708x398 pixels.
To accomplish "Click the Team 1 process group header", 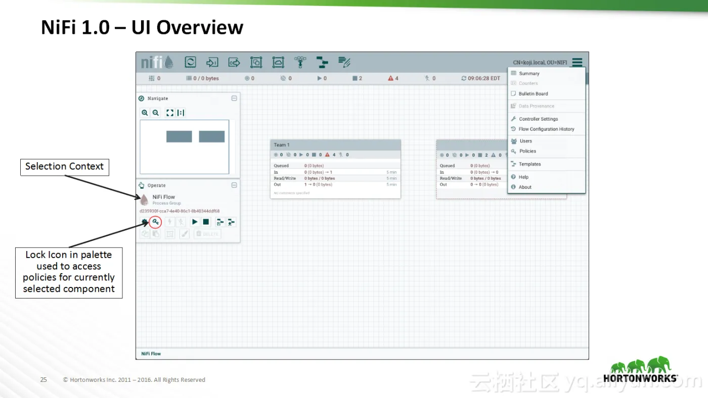I will click(x=335, y=145).
